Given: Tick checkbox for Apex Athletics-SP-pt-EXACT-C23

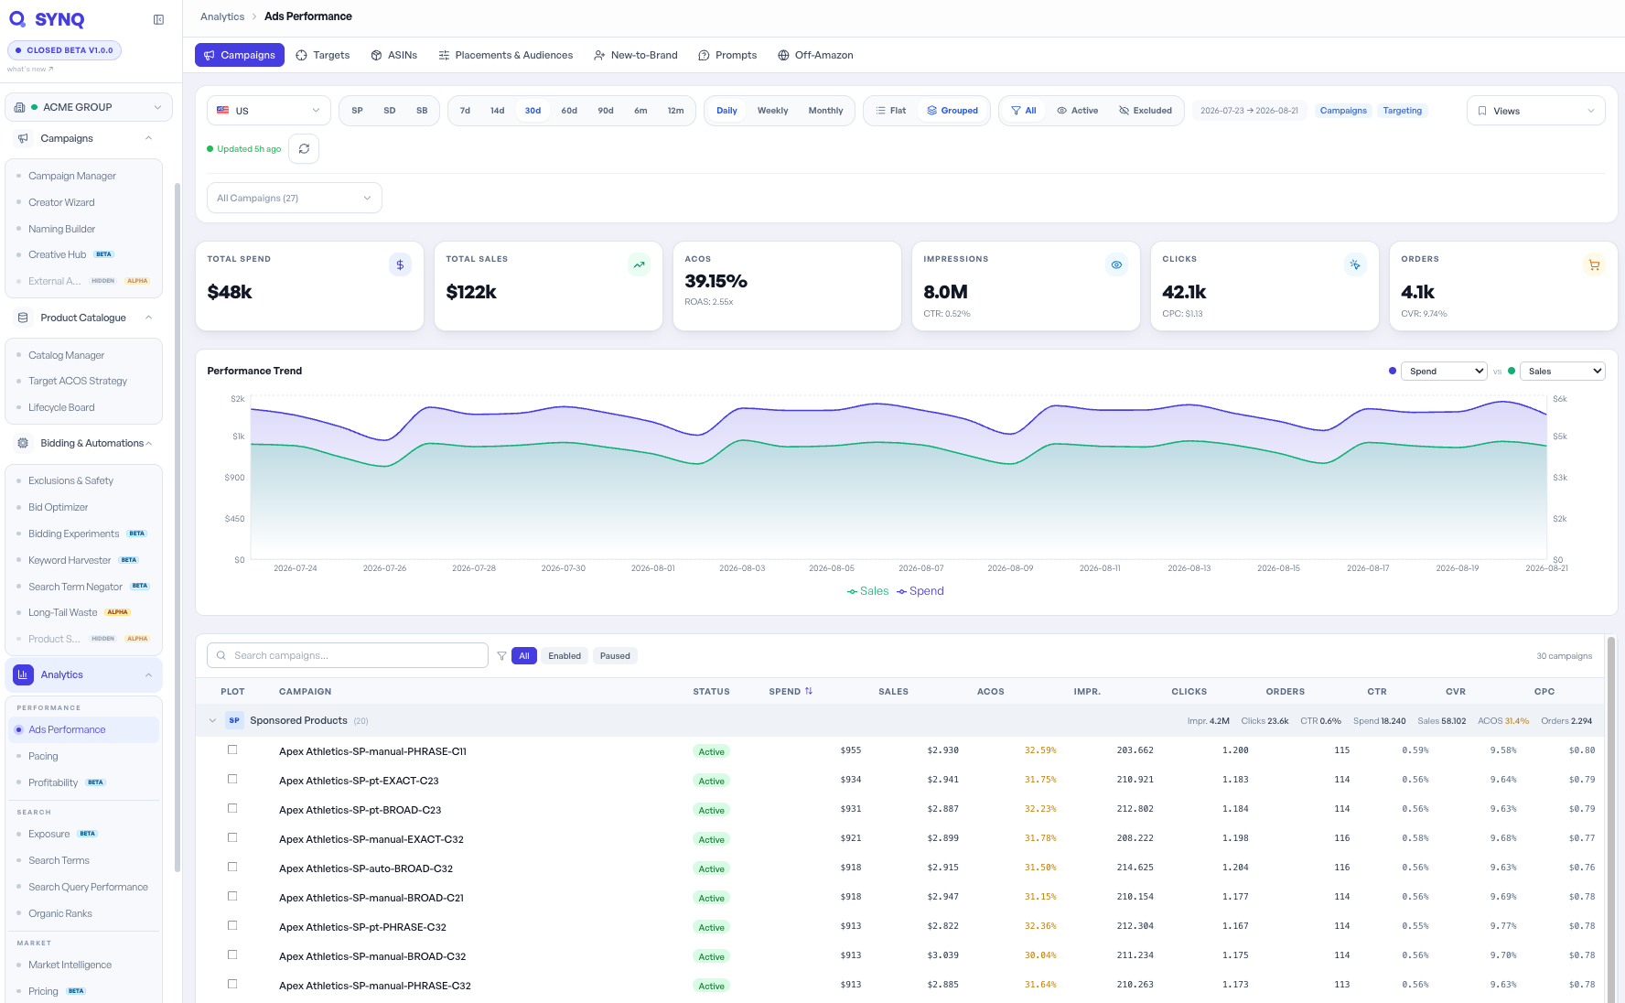Looking at the screenshot, I should click(x=232, y=779).
